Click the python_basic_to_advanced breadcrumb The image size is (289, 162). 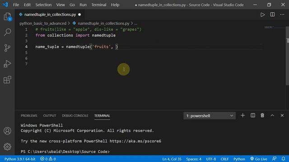click(x=43, y=23)
